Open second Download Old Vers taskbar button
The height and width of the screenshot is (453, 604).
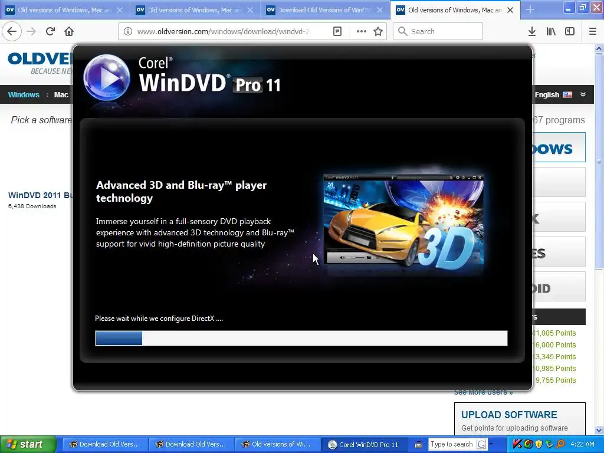(x=191, y=445)
